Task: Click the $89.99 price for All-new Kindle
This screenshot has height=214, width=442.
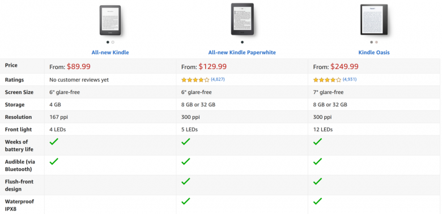Action: pos(79,66)
